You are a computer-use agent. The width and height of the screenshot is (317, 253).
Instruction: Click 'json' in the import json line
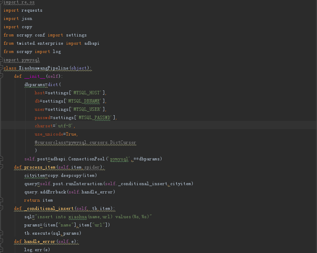click(x=27, y=19)
